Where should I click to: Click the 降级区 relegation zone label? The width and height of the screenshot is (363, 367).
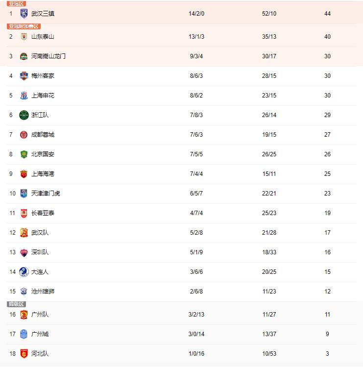[16, 304]
